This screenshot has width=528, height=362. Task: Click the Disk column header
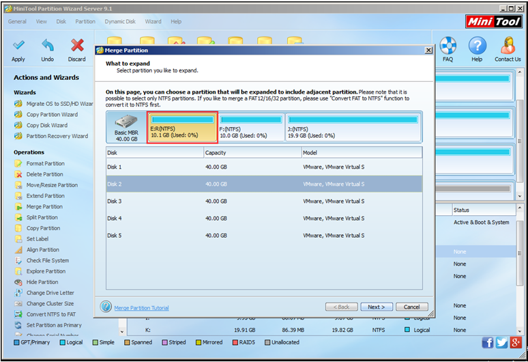[x=155, y=153]
